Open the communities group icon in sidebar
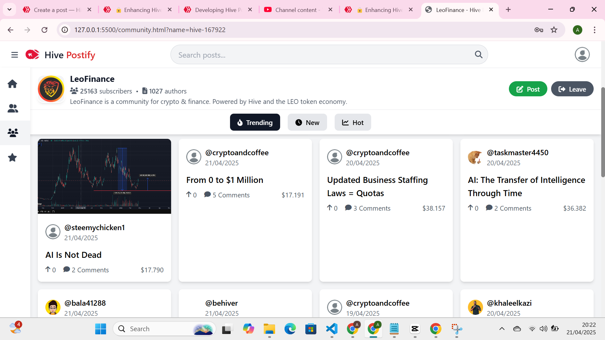The width and height of the screenshot is (605, 340). [x=13, y=133]
